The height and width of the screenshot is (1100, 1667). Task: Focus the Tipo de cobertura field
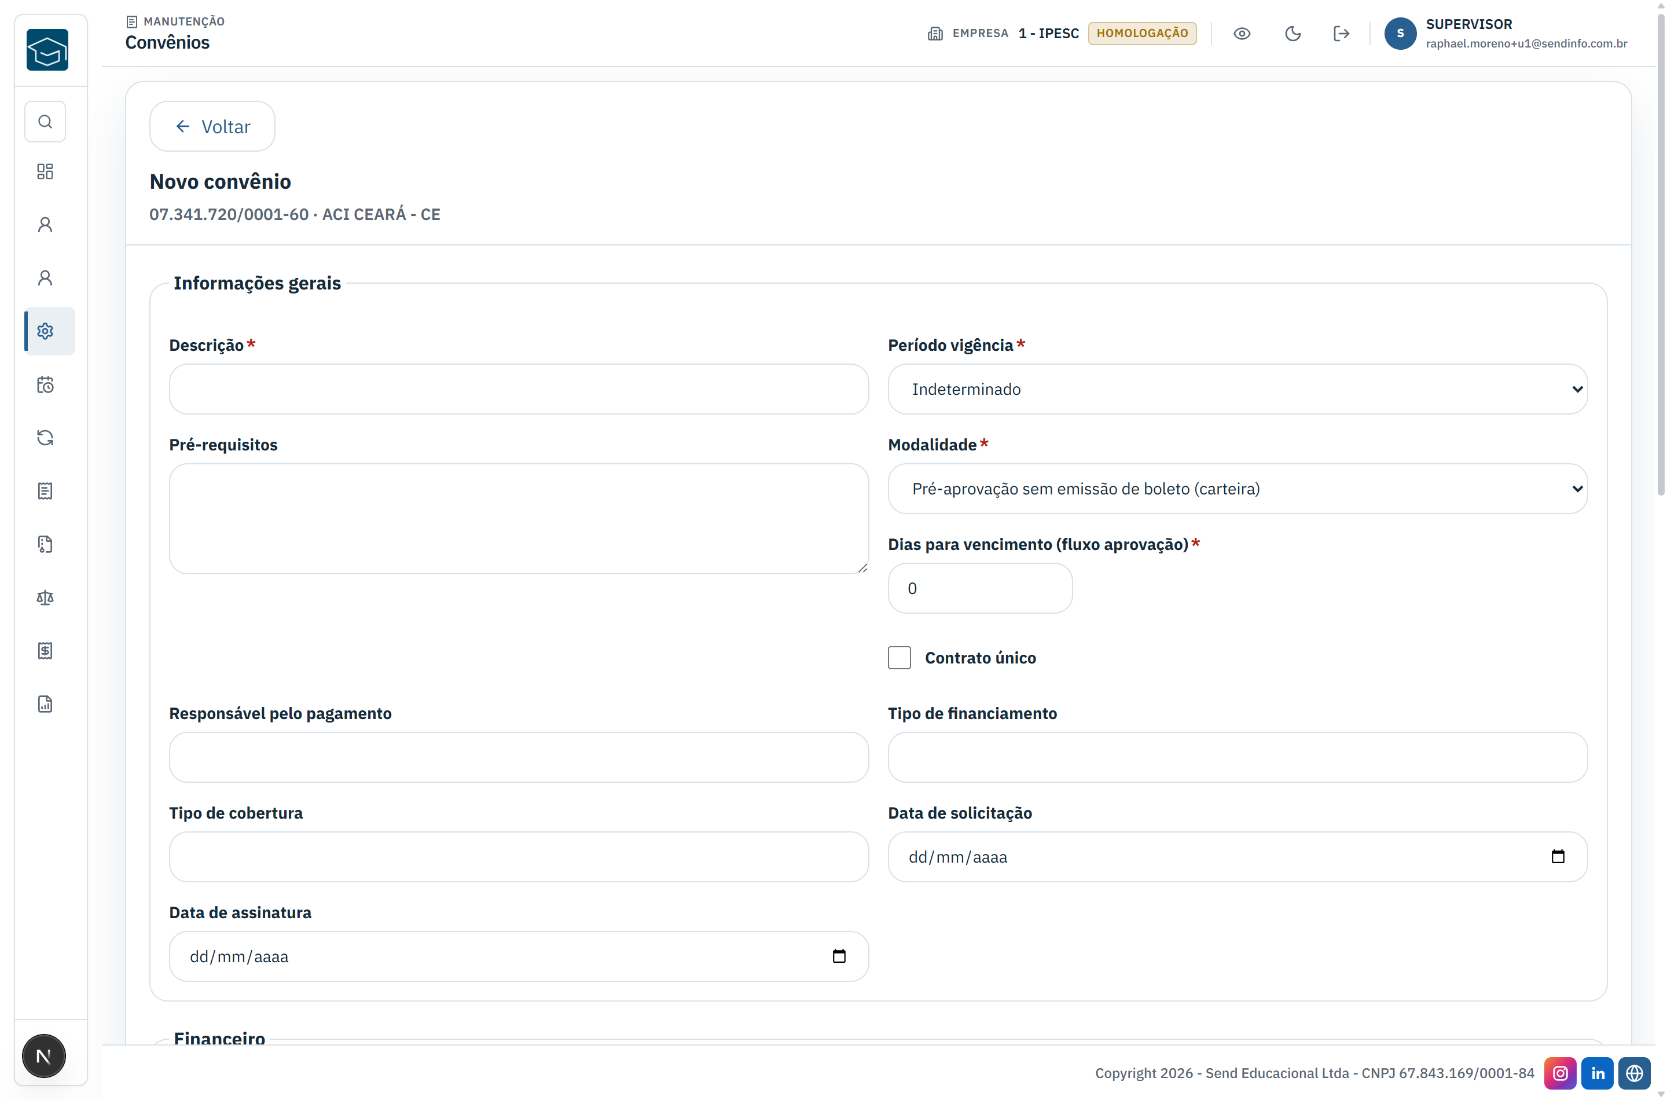tap(518, 857)
